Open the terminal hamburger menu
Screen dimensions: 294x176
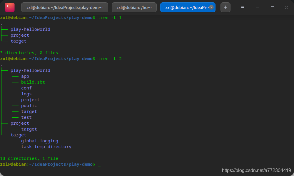[243, 7]
